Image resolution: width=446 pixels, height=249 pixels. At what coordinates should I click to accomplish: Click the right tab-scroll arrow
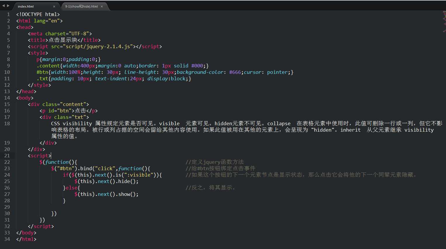8,6
